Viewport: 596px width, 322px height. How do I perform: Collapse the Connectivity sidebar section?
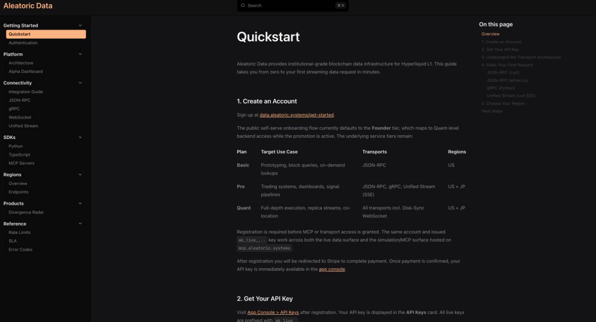coord(80,83)
